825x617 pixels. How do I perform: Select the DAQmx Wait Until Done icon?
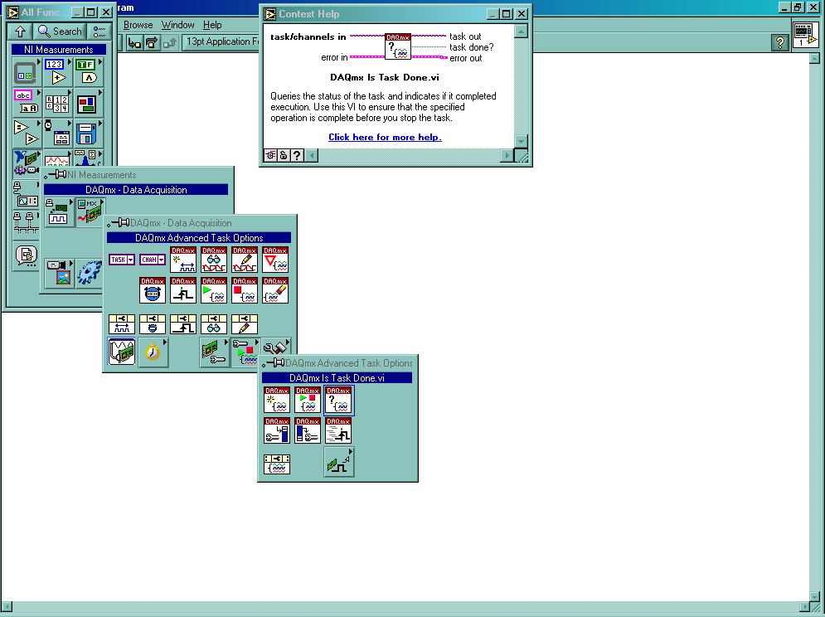(x=275, y=260)
